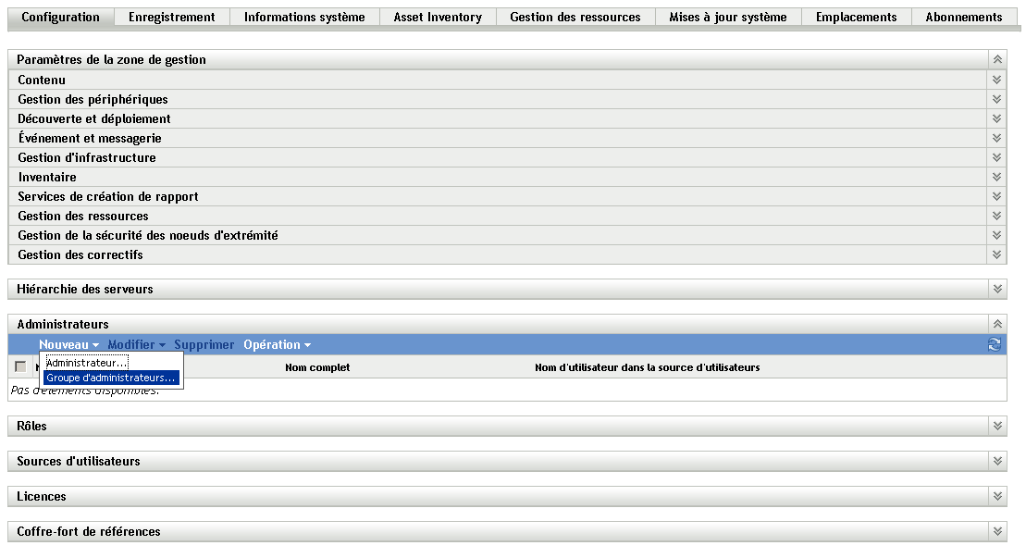The image size is (1026, 558).
Task: Expand the Sources d'utilisateurs panel
Action: [996, 461]
